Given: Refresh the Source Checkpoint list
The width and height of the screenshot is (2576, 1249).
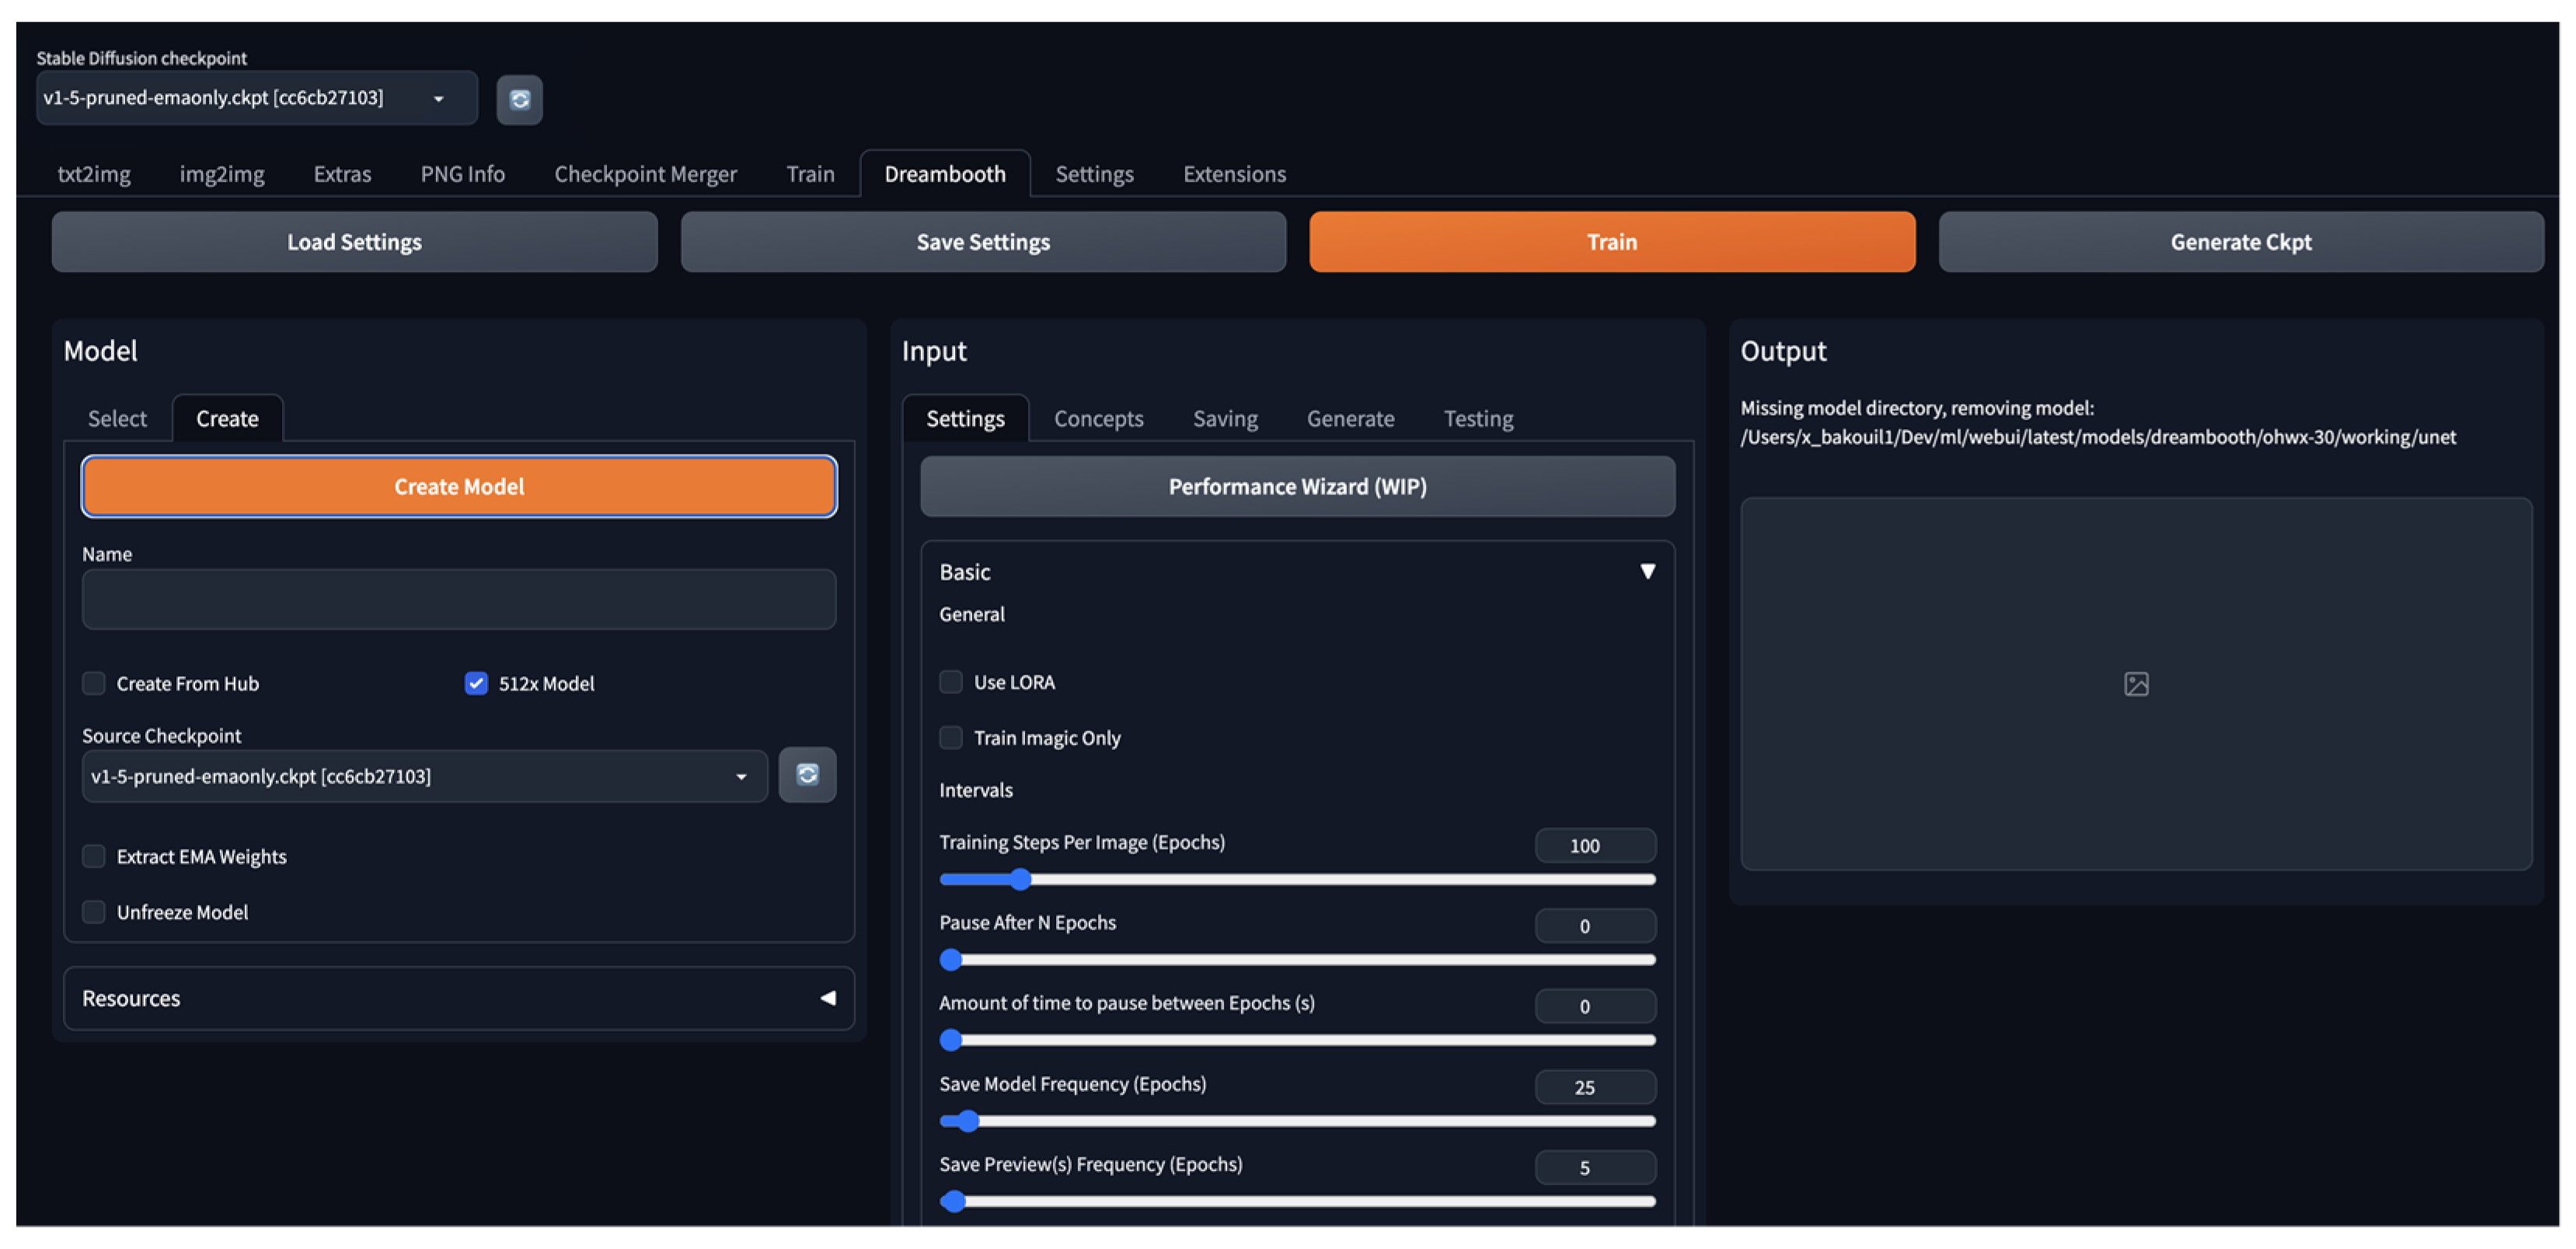Looking at the screenshot, I should point(807,775).
